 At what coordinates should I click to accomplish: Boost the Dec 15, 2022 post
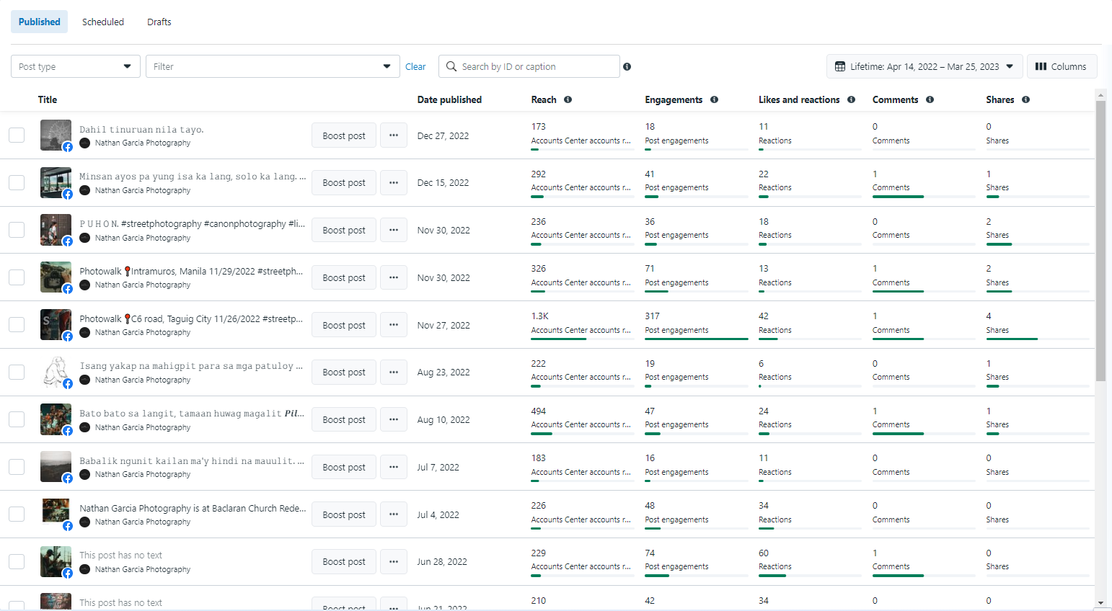[x=344, y=182]
